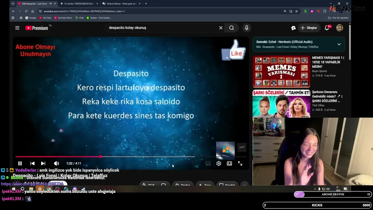Screen dimensions: 373x210
Task: Open video player settings gear
Action: click(x=219, y=164)
